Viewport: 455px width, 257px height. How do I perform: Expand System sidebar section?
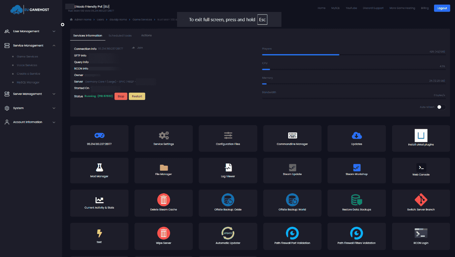[x=30, y=108]
